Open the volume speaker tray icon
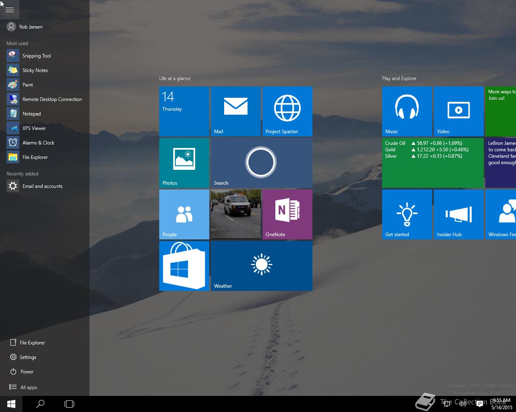516x412 pixels. (463, 404)
